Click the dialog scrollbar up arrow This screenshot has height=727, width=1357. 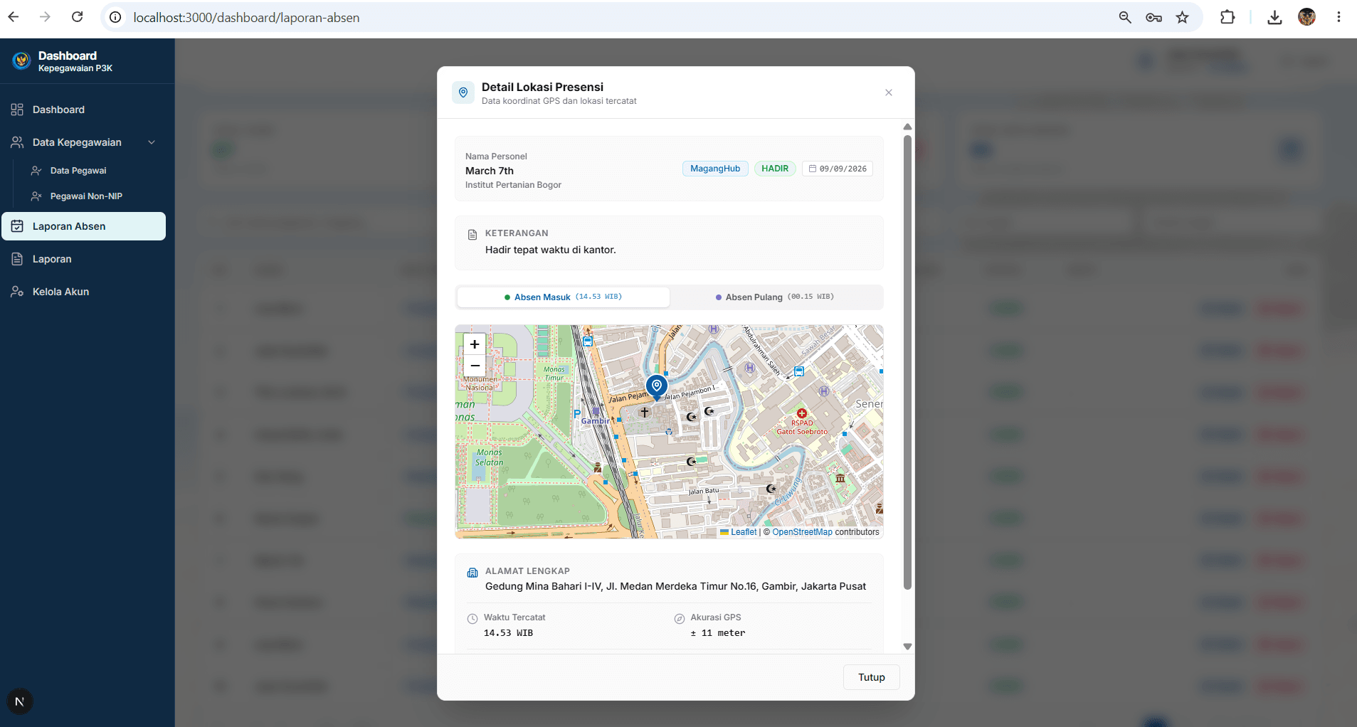pyautogui.click(x=907, y=127)
